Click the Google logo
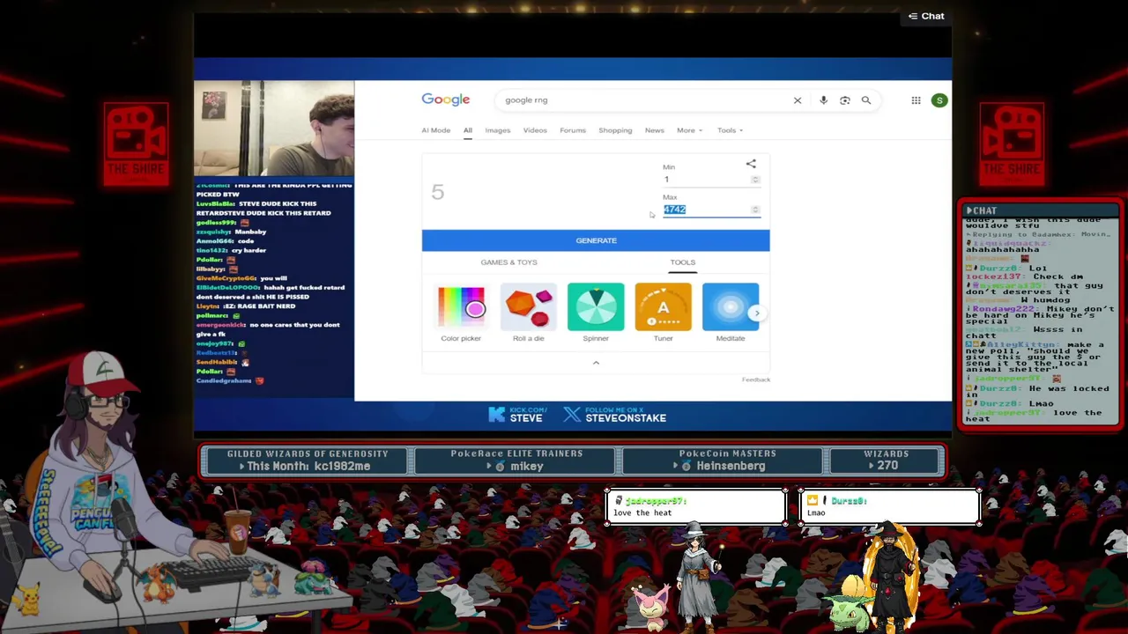This screenshot has width=1128, height=634. [445, 100]
